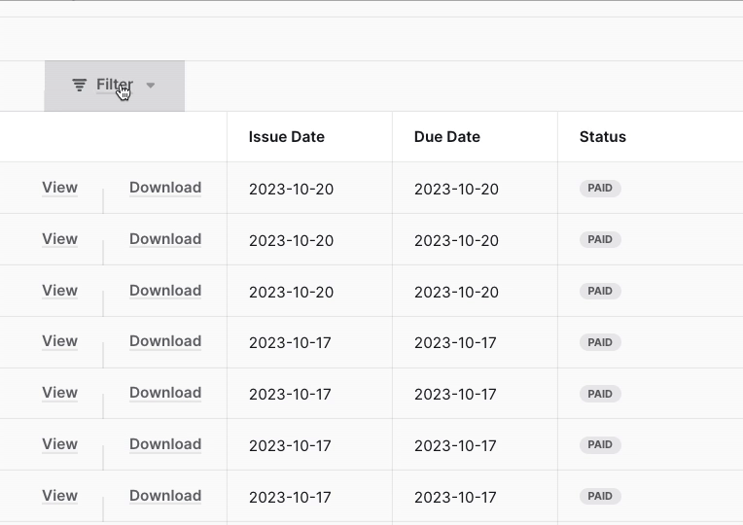
Task: Open View link in second 2023-10-17 row
Action: pyautogui.click(x=59, y=393)
